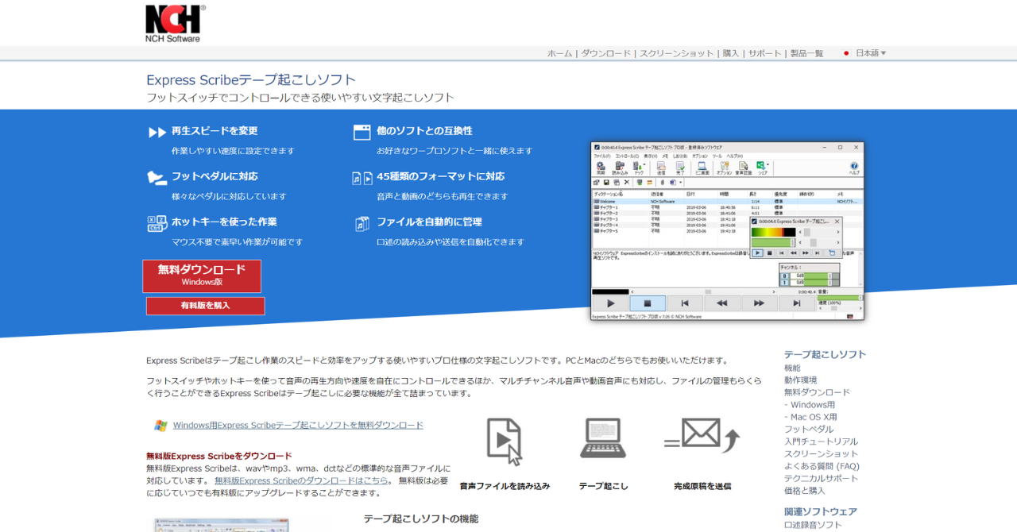The image size is (1017, 532).
Task: Open the フットペダル sidebar link
Action: coord(809,429)
